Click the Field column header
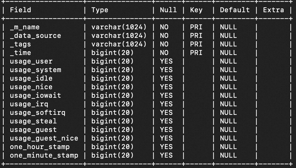This screenshot has height=168, width=296. click(21, 10)
